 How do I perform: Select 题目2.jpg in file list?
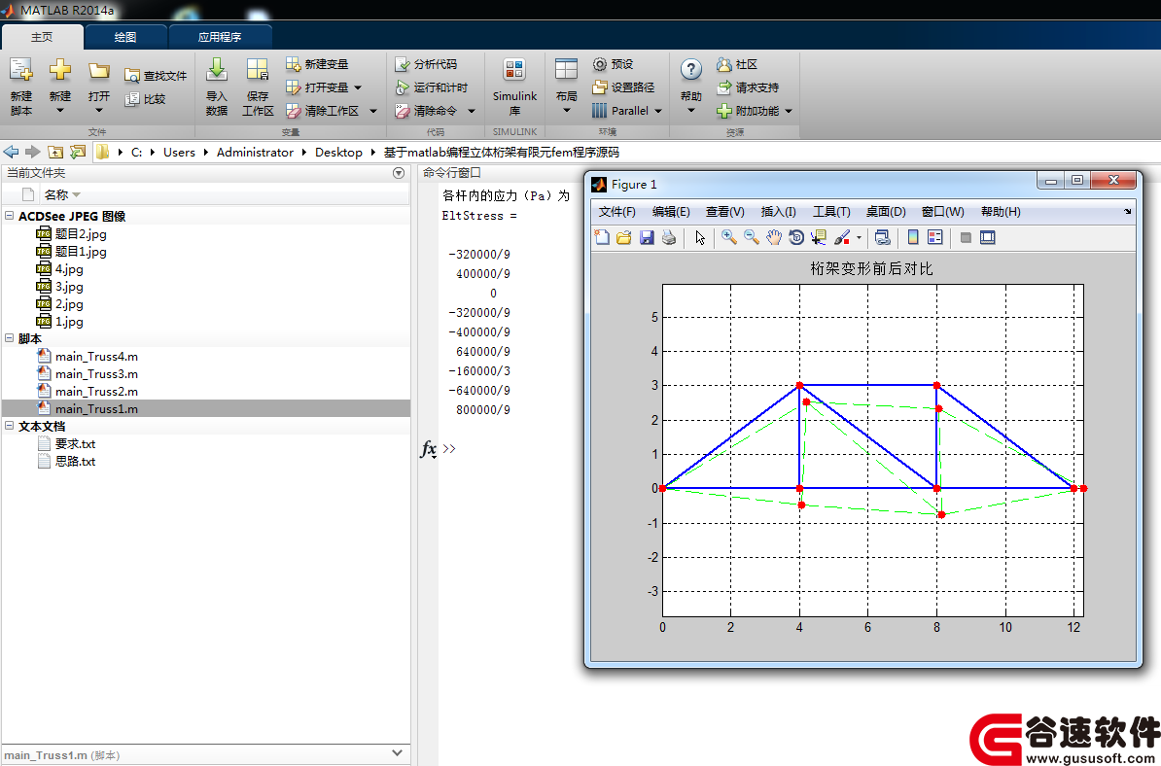81,234
